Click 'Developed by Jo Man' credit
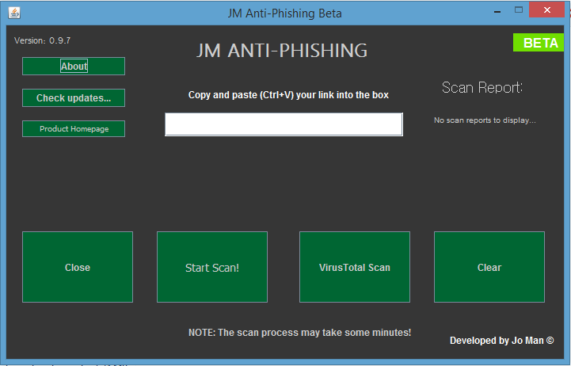This screenshot has height=366, width=571. (x=502, y=341)
